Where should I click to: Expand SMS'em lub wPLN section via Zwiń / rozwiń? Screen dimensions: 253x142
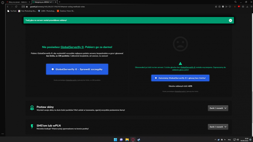click(x=218, y=127)
